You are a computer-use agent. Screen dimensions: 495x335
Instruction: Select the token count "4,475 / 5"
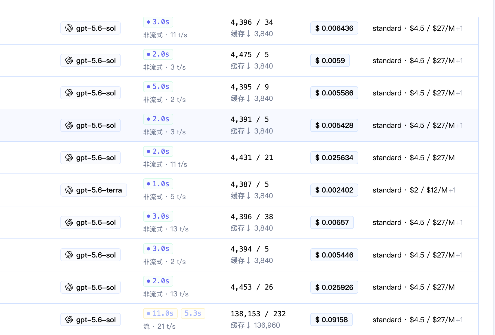point(250,55)
